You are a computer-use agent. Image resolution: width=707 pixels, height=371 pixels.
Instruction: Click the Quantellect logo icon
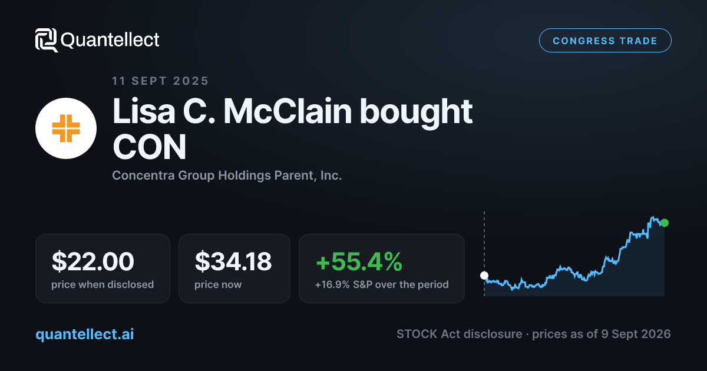click(x=46, y=40)
